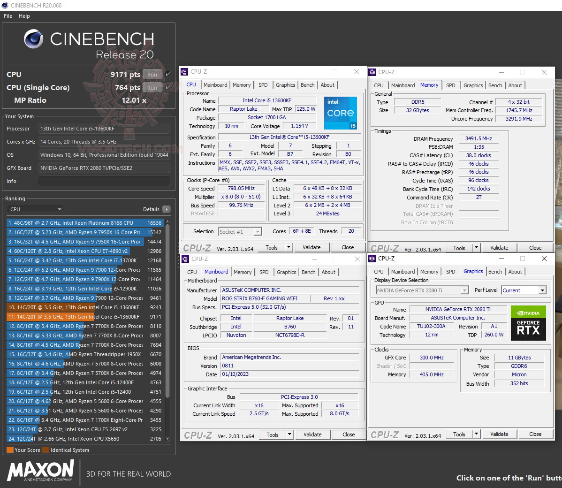This screenshot has height=488, width=562.
Task: Click the Memory Size value 32 GBytes
Action: (418, 110)
